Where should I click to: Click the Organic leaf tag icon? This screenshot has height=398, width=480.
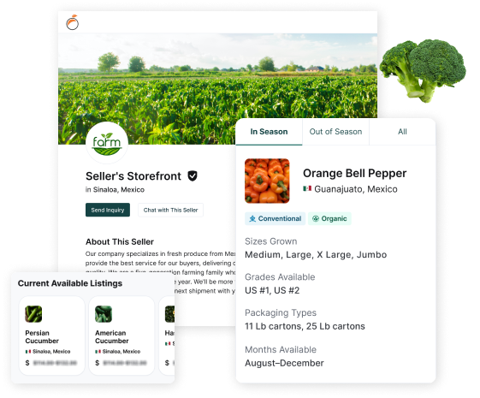316,218
